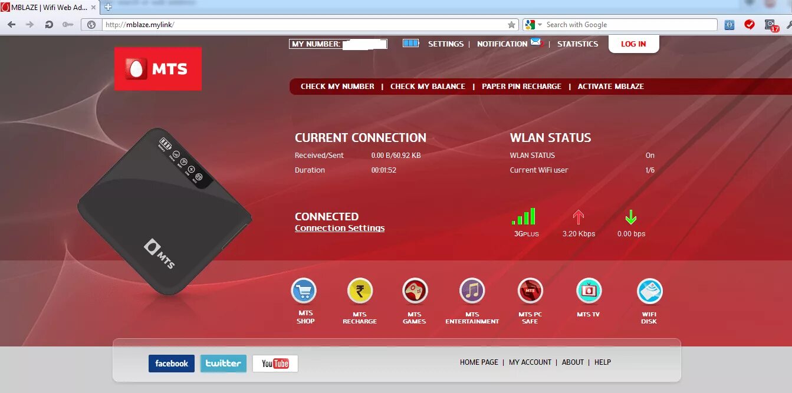Open the WiFi Disk icon
Screen dimensions: 792x393
click(650, 291)
